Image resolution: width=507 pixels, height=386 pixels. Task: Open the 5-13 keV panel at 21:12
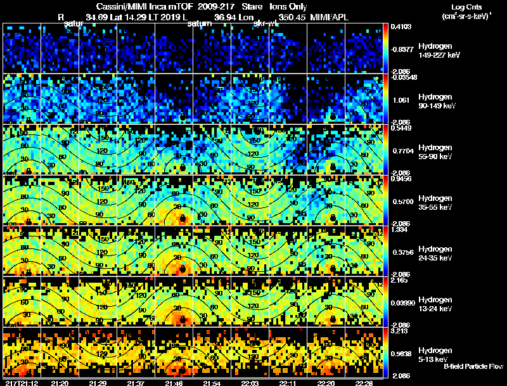pos(22,352)
